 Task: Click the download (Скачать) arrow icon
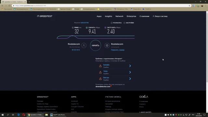87,28
